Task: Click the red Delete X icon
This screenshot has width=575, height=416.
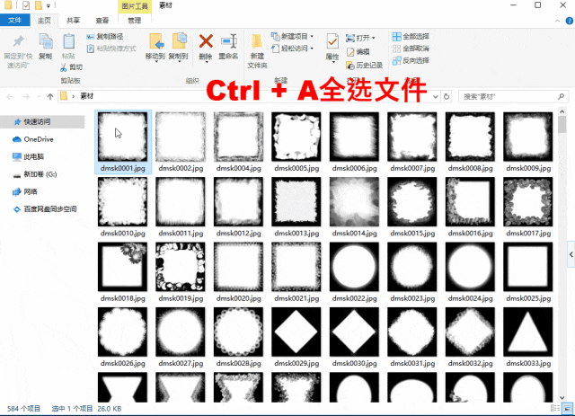Action: click(x=206, y=41)
